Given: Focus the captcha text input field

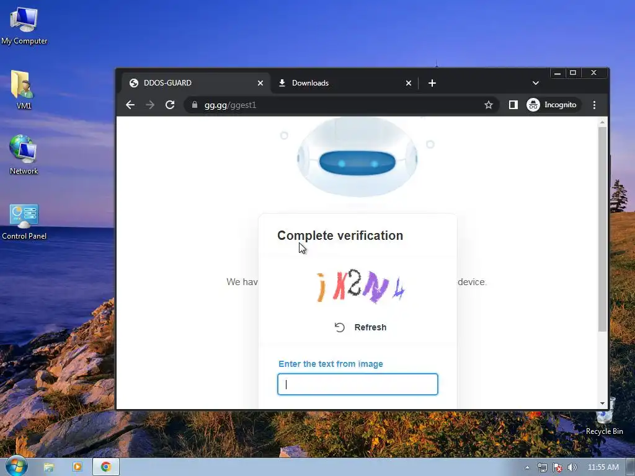Looking at the screenshot, I should pos(358,384).
